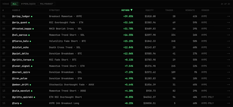Select strategy Death Cross Trend · SOL
233x107 pixels.
tap(65, 47)
